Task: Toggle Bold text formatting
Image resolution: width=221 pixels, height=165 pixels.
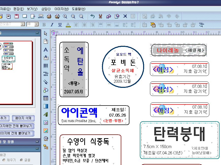Action: pyautogui.click(x=44, y=25)
